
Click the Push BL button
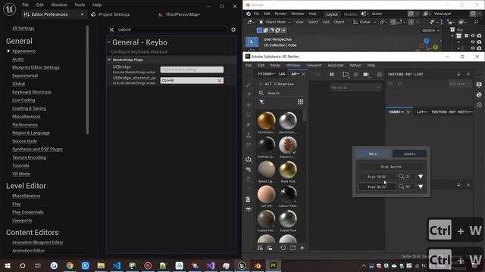coord(377,187)
